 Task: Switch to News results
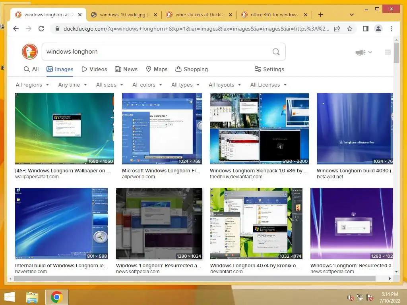pos(126,69)
